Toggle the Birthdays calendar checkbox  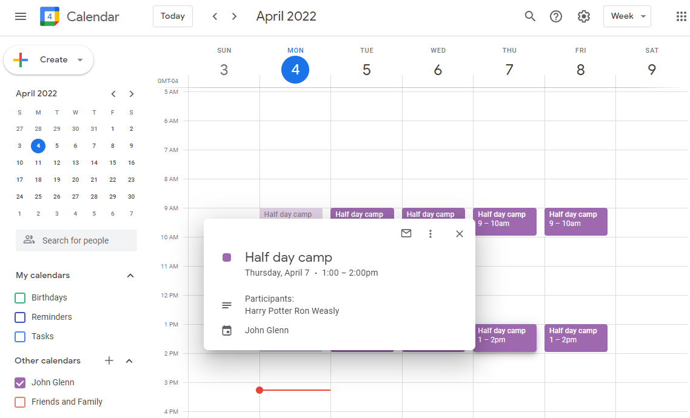20,298
